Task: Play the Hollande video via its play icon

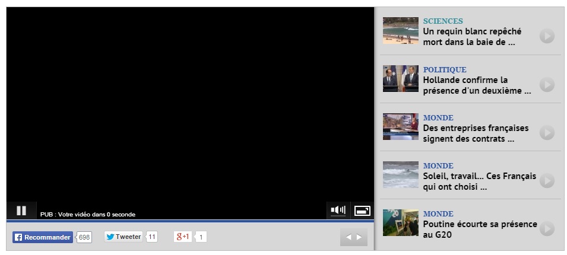Action: tap(547, 85)
